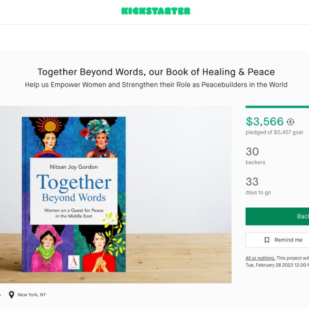Screen dimensions: 309x309
Task: Click the green Back this project button
Action: (x=277, y=216)
